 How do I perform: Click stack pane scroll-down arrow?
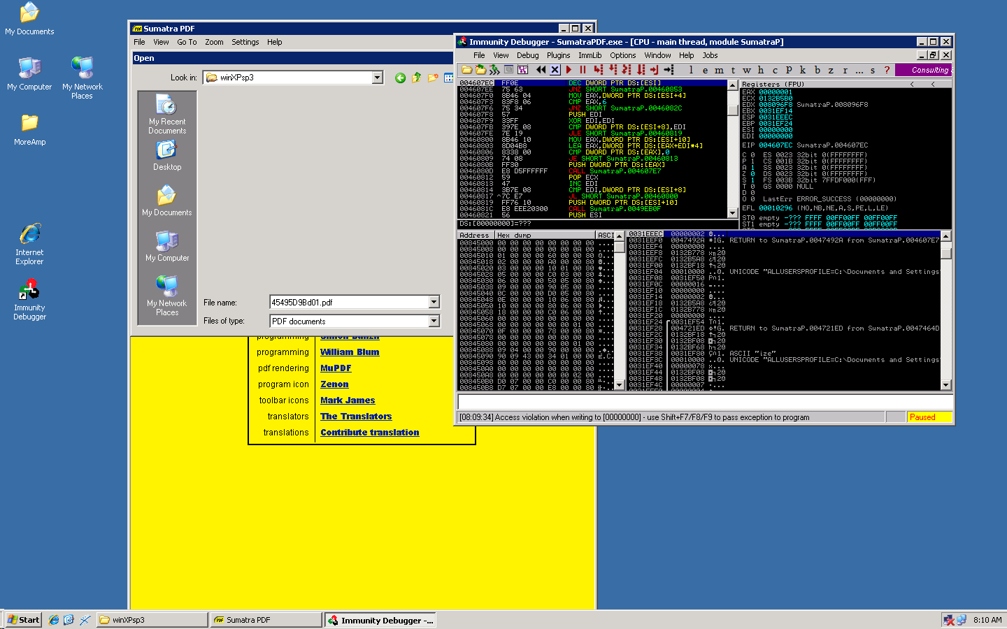tap(945, 385)
